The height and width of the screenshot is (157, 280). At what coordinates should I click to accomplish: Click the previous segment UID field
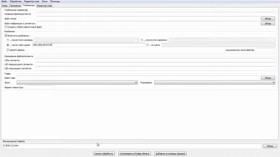pyautogui.click(x=155, y=65)
